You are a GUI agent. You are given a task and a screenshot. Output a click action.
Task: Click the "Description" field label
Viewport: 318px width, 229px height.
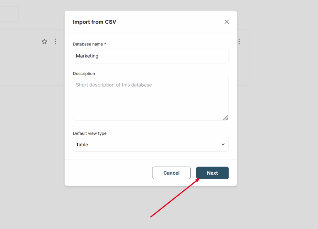[84, 74]
